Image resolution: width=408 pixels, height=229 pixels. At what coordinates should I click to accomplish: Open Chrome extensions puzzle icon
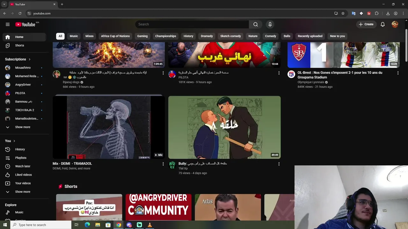377,13
